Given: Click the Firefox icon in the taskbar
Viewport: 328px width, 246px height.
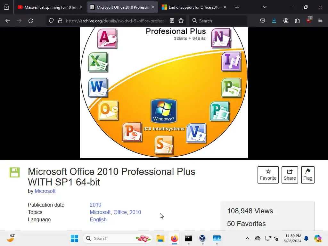Looking at the screenshot, I should 174,238.
